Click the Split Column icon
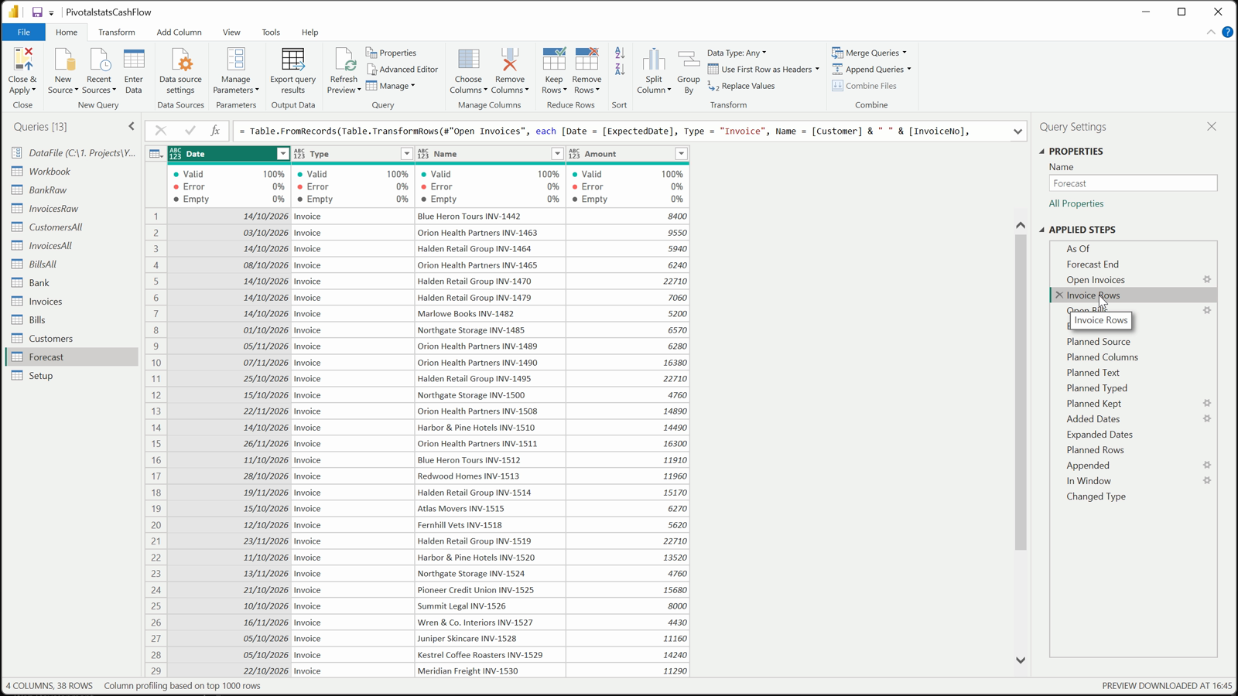Image resolution: width=1238 pixels, height=696 pixels. pyautogui.click(x=654, y=60)
